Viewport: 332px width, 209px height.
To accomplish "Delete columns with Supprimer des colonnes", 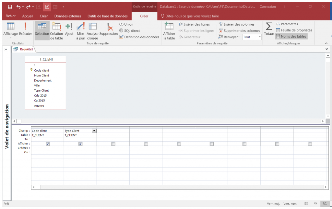I will click(239, 31).
